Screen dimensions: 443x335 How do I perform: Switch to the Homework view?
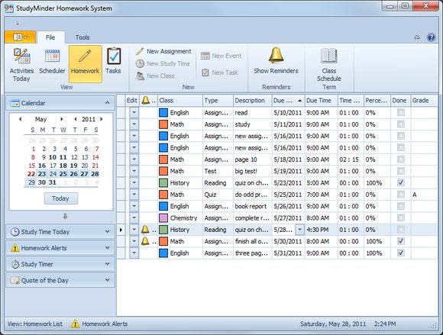(x=85, y=64)
